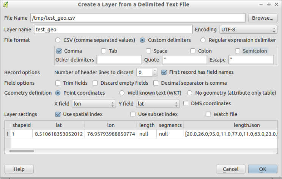Screen dimensions: 282x179
Task: Click the QGIS icon in title bar
Action: coord(6,5)
